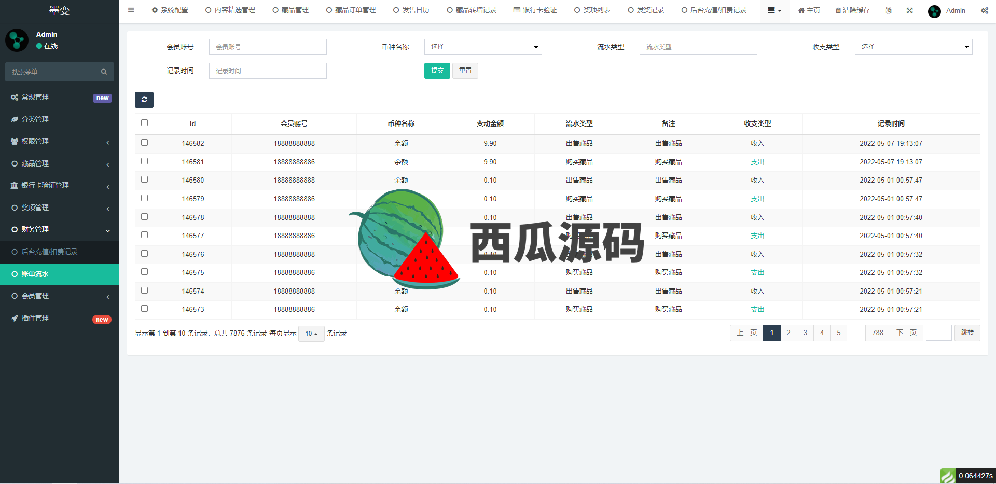
Task: Switch to 藏品订单管理 tab
Action: [351, 10]
